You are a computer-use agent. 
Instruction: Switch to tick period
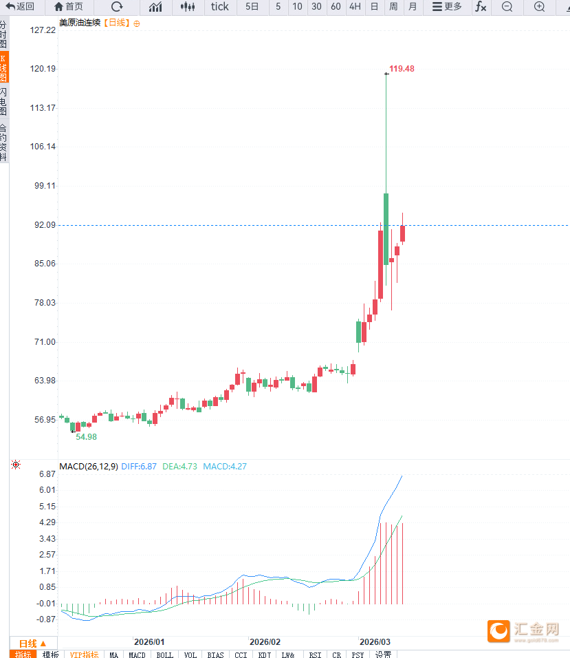219,7
